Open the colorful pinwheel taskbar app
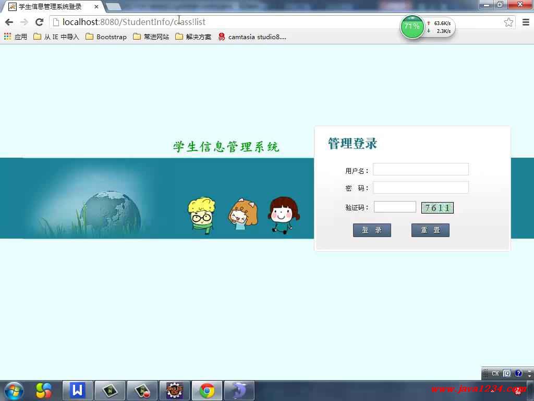Image resolution: width=534 pixels, height=401 pixels. tap(44, 391)
